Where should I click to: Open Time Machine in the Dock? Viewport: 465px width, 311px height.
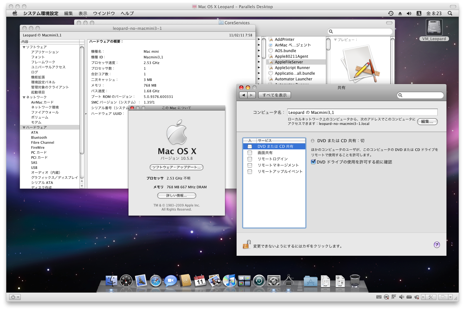point(259,281)
